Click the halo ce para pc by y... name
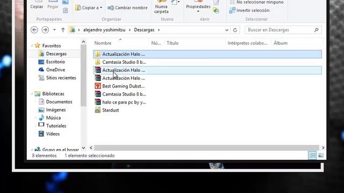This screenshot has width=344, height=193. pyautogui.click(x=124, y=102)
